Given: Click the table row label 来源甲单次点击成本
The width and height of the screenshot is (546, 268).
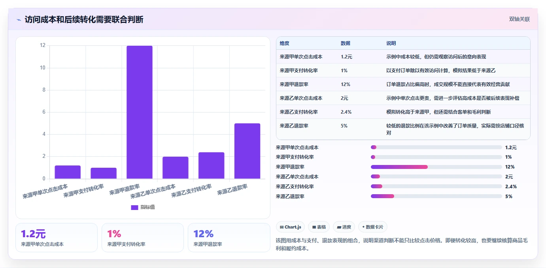Looking at the screenshot, I should point(301,57).
